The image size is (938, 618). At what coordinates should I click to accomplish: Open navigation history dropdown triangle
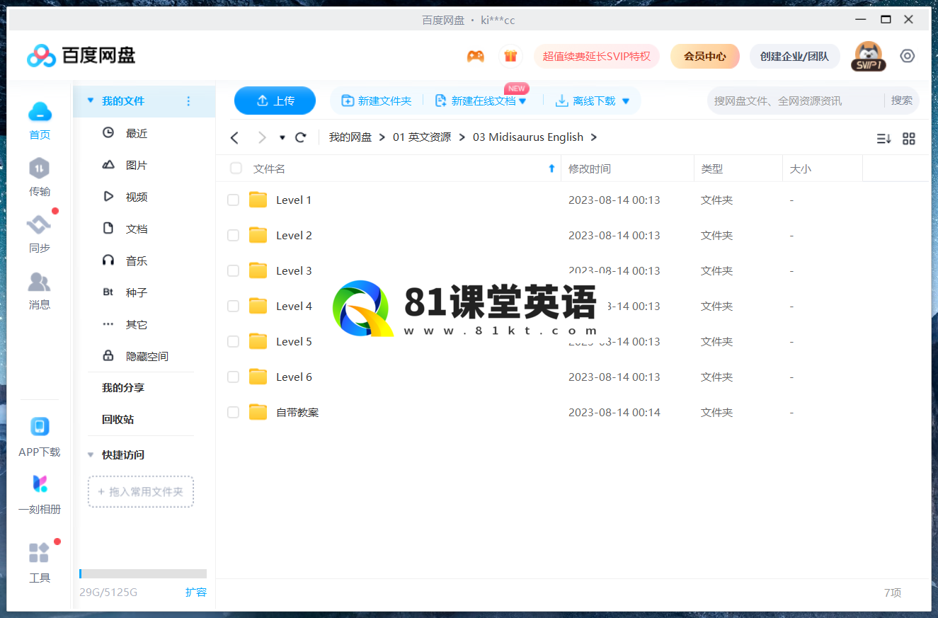click(x=282, y=137)
